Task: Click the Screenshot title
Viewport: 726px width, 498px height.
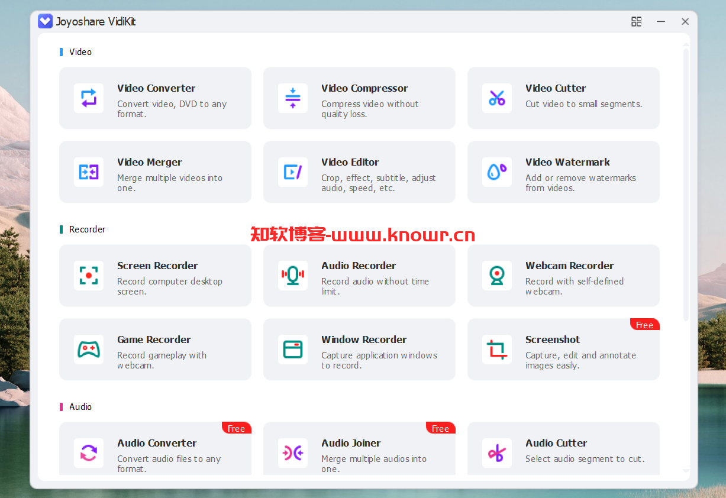Action: click(553, 340)
